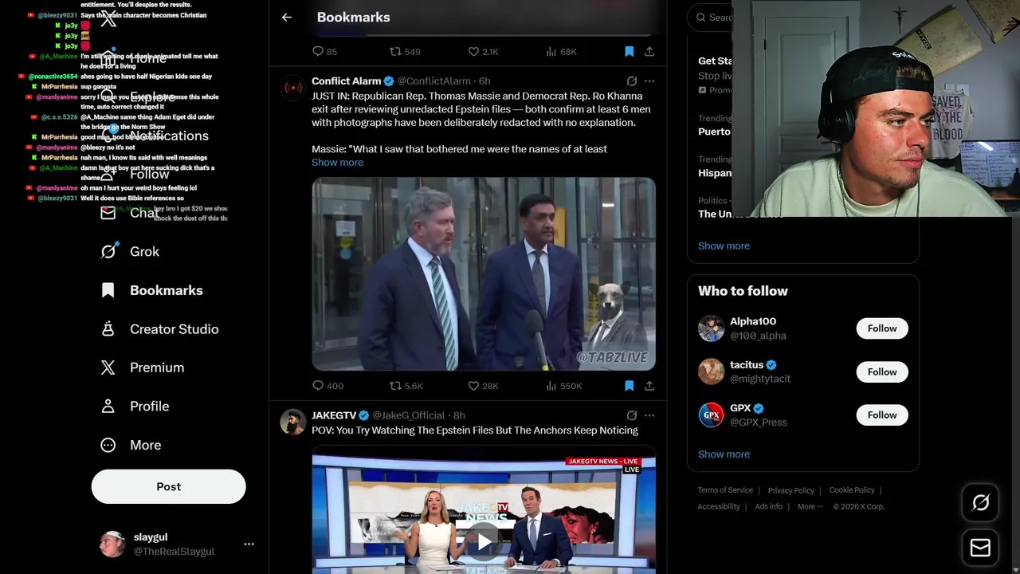Open more options on Conflict Alarm post

tap(649, 81)
